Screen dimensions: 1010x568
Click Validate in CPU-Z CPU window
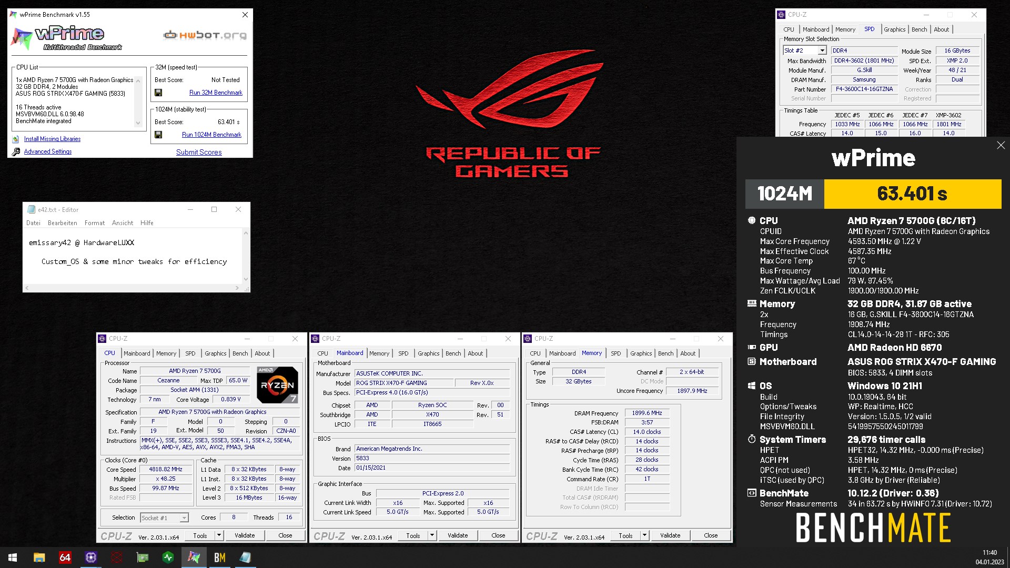(x=245, y=535)
